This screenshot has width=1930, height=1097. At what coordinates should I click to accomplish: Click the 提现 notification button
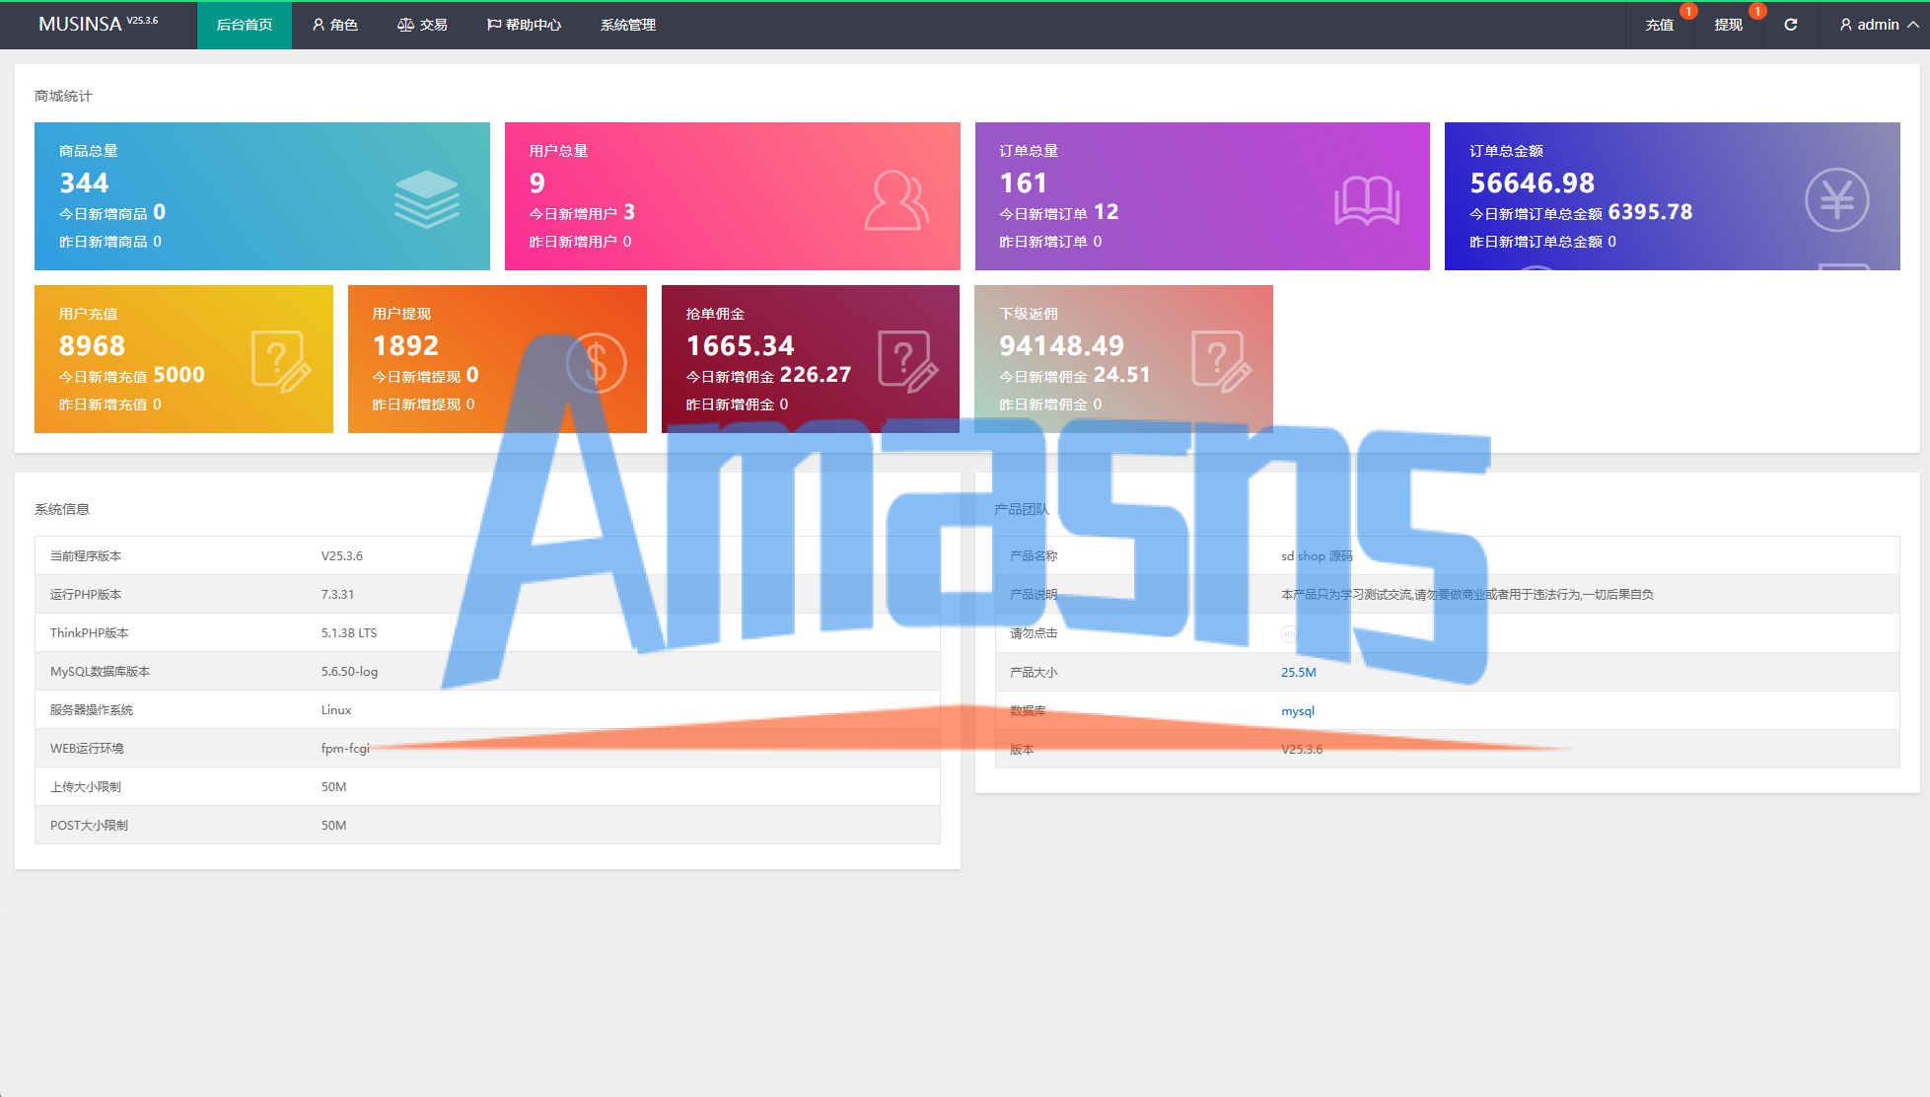pyautogui.click(x=1728, y=25)
